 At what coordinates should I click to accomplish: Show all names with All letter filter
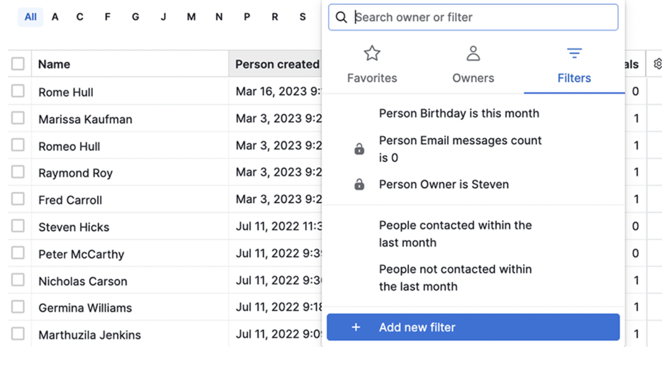coord(30,17)
